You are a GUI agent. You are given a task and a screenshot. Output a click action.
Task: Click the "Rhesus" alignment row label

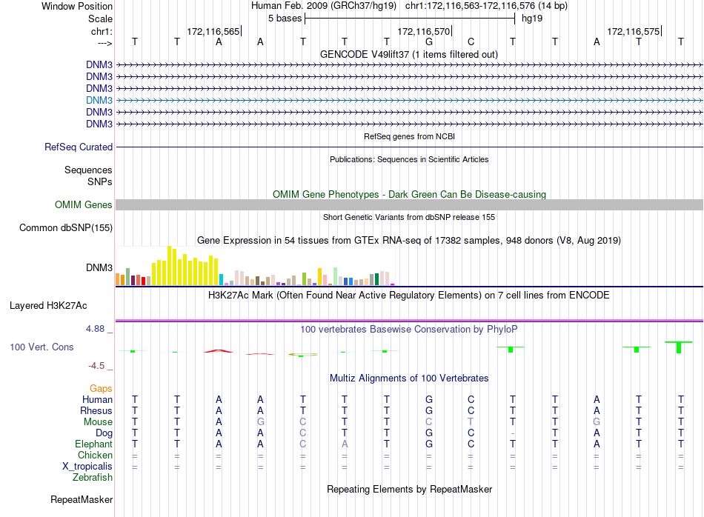coord(96,410)
